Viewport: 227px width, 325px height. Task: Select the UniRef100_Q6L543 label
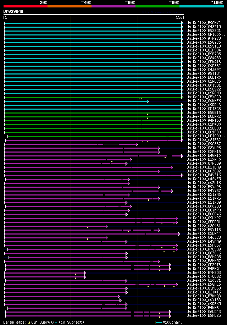click(204, 312)
